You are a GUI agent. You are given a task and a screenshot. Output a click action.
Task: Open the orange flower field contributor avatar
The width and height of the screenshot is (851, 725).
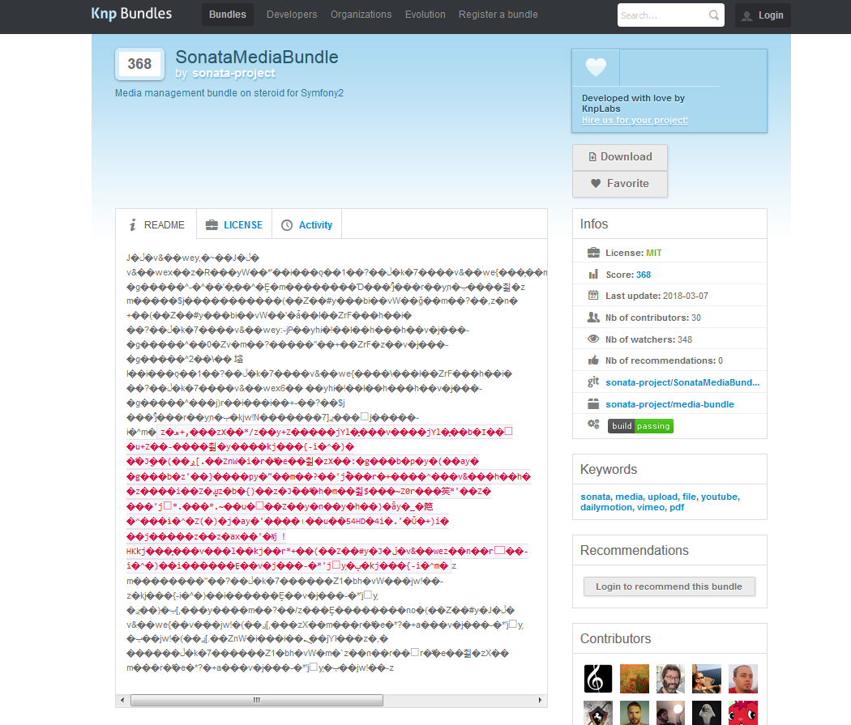(x=634, y=678)
